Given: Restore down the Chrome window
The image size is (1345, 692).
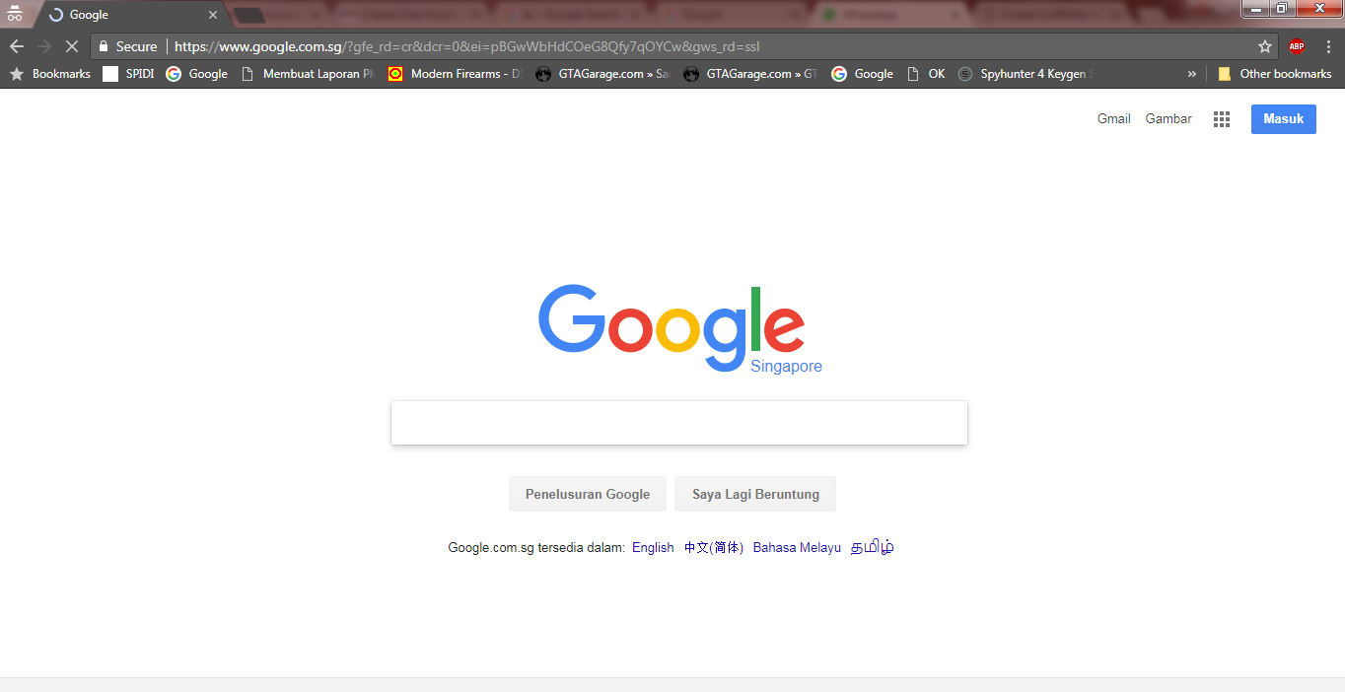Looking at the screenshot, I should pyautogui.click(x=1281, y=9).
